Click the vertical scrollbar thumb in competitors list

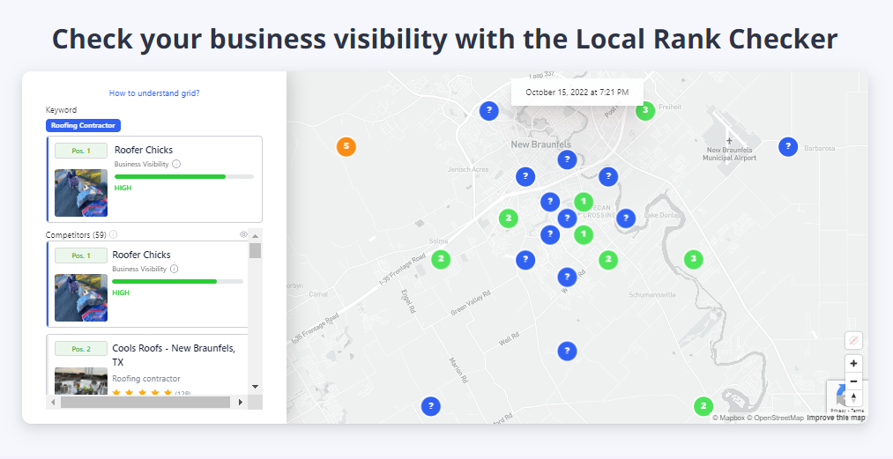pyautogui.click(x=255, y=250)
